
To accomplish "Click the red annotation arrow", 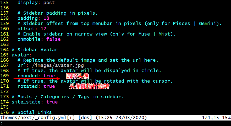I will pyautogui.click(x=37, y=78).
